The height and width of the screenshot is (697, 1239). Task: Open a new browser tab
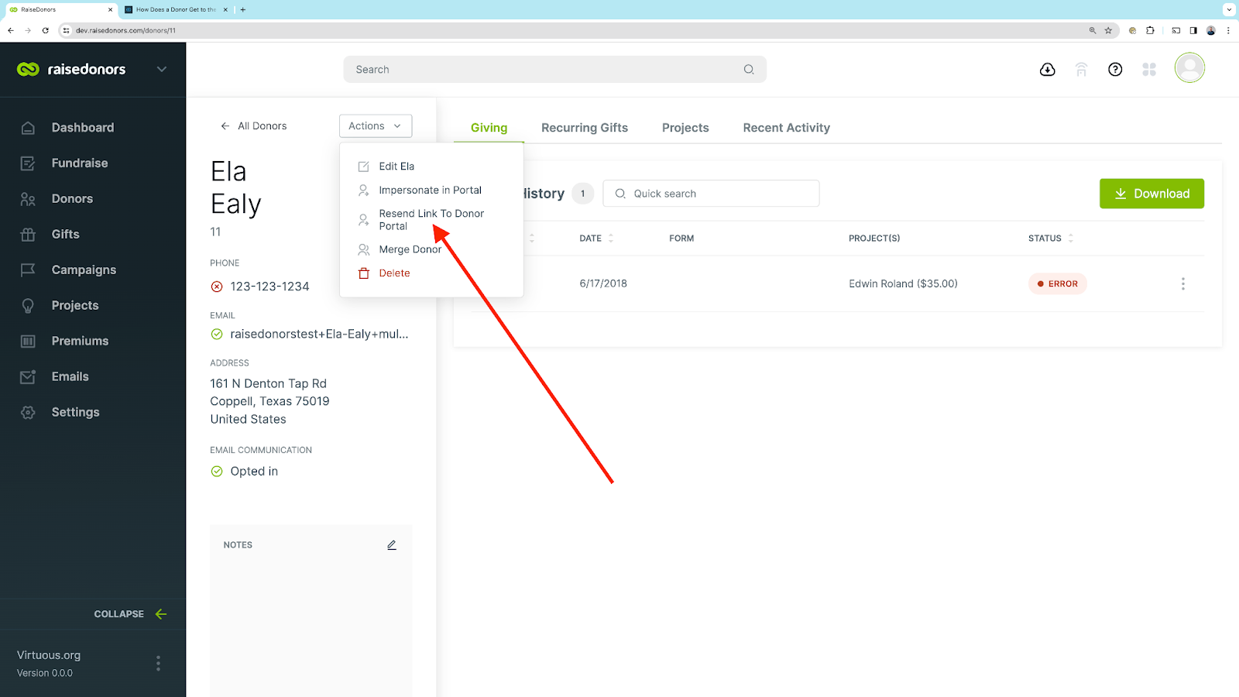[x=243, y=9]
